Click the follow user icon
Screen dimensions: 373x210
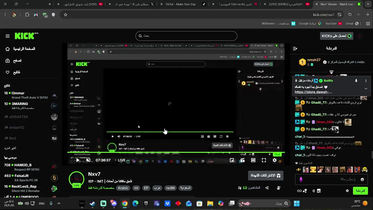coord(279,188)
